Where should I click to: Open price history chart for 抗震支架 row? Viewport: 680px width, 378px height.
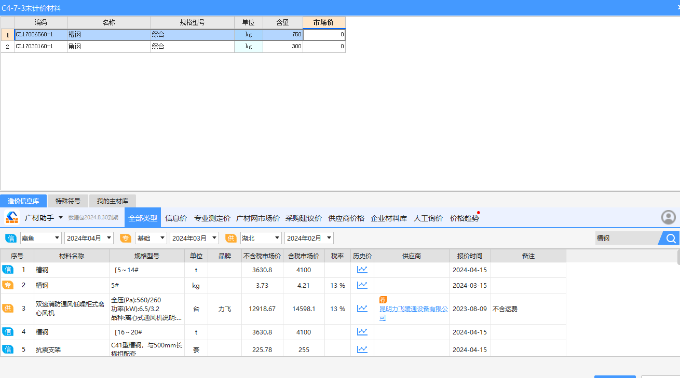tap(362, 349)
